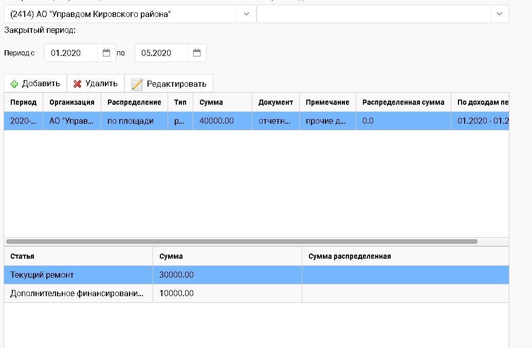Expand the Управдом Кировского района dropdown
532x348 pixels.
click(247, 14)
